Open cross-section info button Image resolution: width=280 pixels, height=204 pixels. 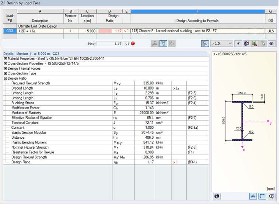click(x=217, y=196)
